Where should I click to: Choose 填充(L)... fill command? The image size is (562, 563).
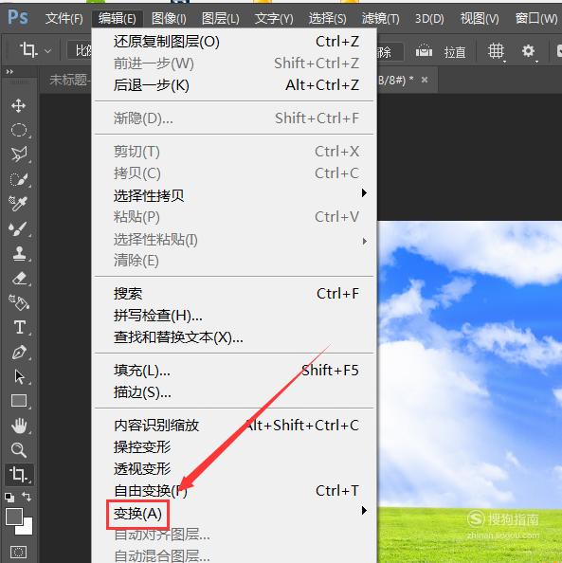click(234, 371)
